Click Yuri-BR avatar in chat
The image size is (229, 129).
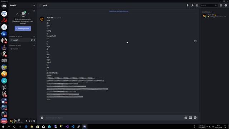click(42, 19)
